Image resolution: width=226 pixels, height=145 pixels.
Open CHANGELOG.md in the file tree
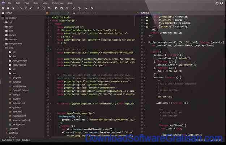tap(19, 90)
